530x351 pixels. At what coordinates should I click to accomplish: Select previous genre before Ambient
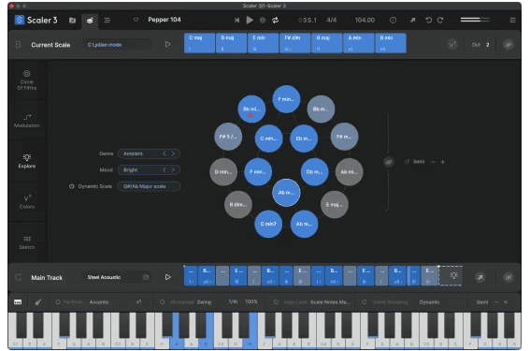pos(165,154)
